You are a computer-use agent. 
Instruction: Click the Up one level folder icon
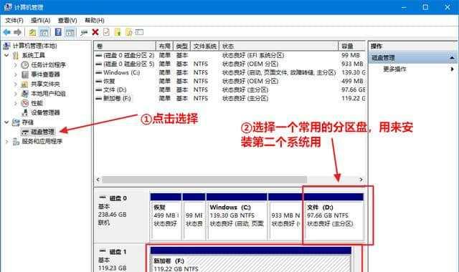tap(32, 32)
